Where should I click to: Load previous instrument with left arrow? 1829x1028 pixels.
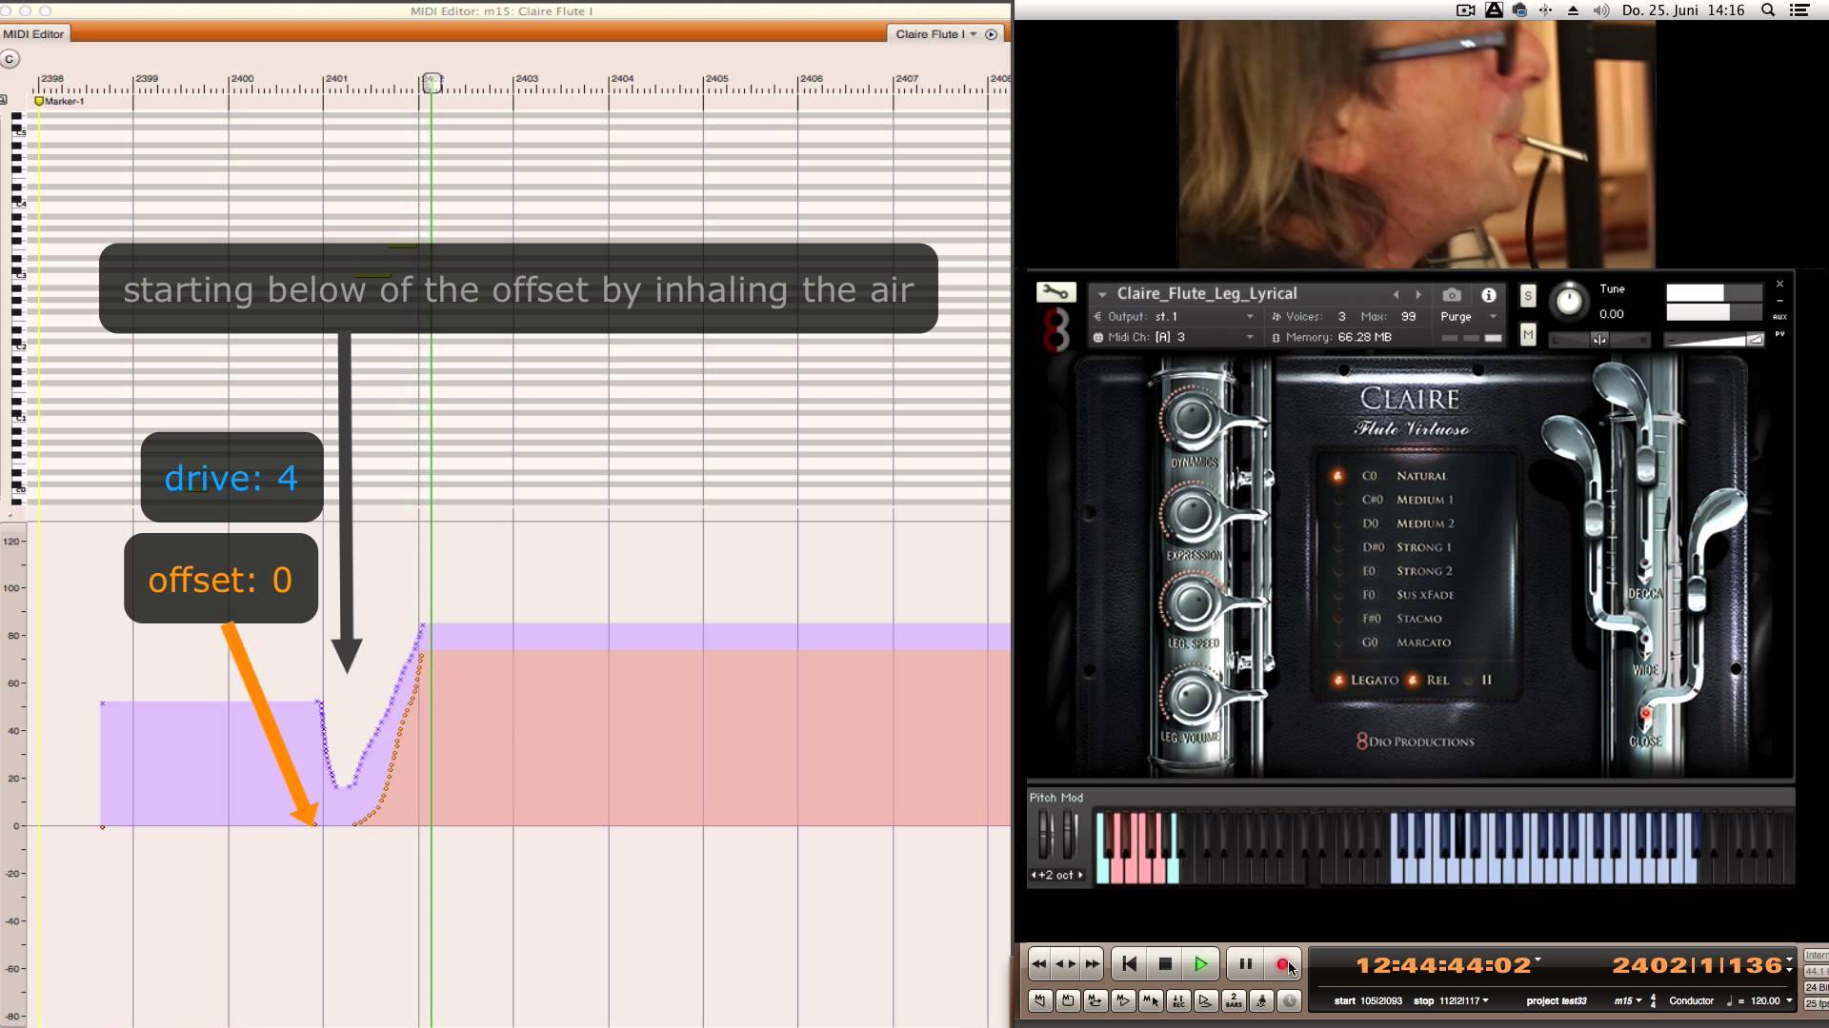point(1397,295)
